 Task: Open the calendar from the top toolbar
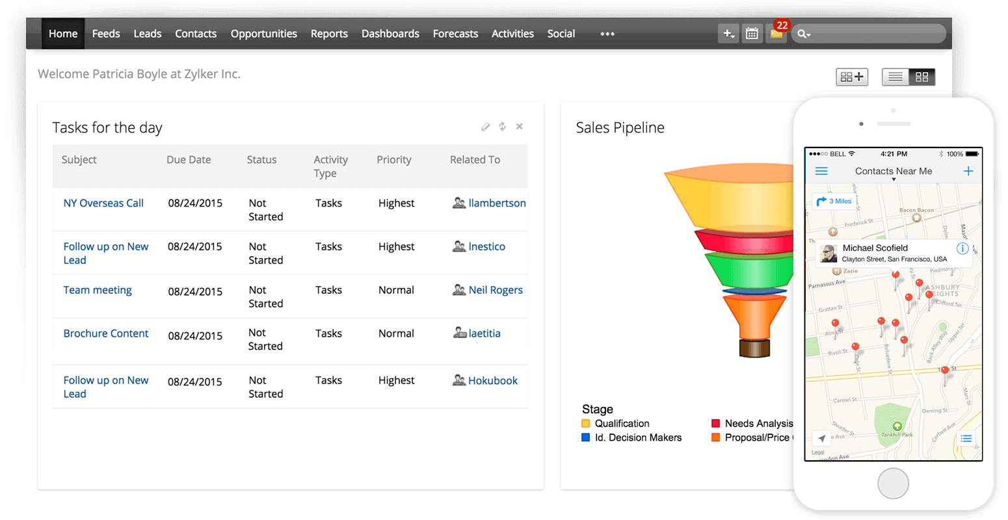(752, 33)
